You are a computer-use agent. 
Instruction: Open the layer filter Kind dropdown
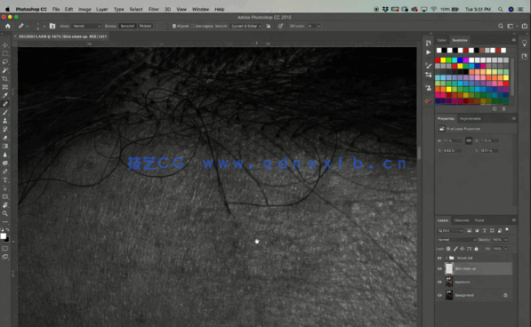point(450,231)
